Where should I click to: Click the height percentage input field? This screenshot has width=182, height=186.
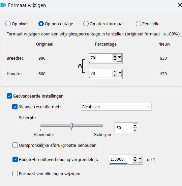[x=100, y=74]
